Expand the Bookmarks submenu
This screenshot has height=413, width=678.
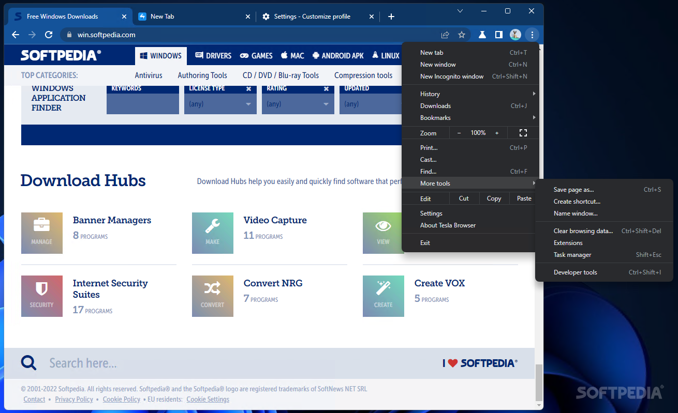click(x=470, y=118)
